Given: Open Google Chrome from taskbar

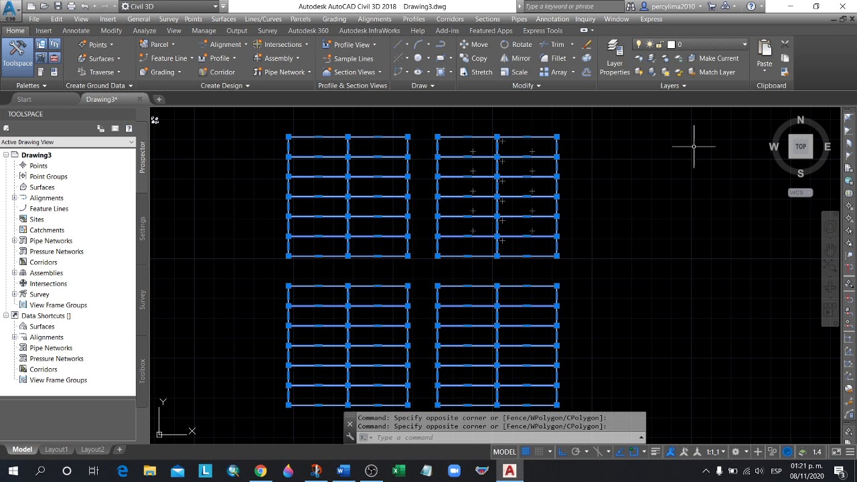Looking at the screenshot, I should click(x=260, y=471).
